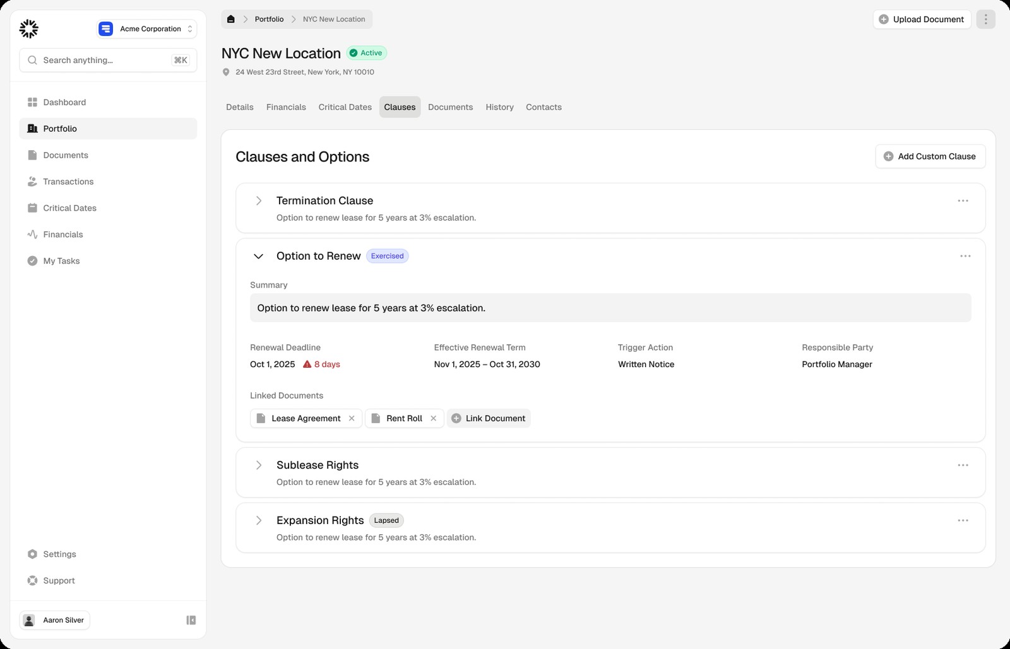
Task: Expand the Expansion Rights row
Action: coord(258,521)
